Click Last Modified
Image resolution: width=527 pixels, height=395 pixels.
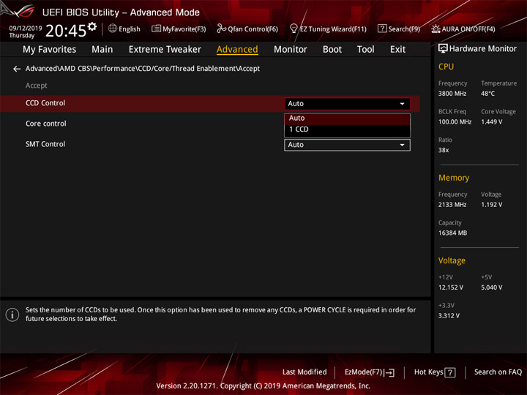point(304,372)
